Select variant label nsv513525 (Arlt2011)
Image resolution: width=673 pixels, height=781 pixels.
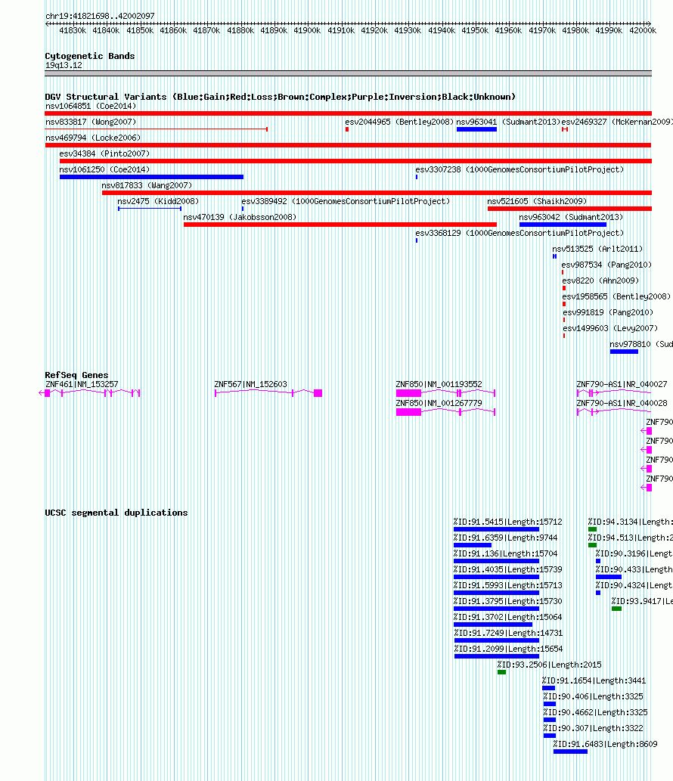coord(597,249)
